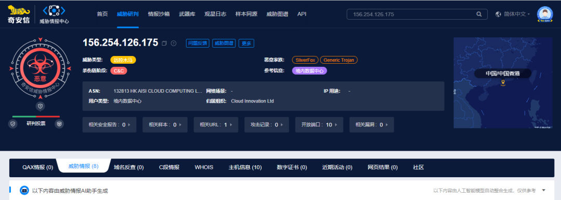Click the 威胁图谱 button beside the IP
561x200 pixels.
(224, 43)
